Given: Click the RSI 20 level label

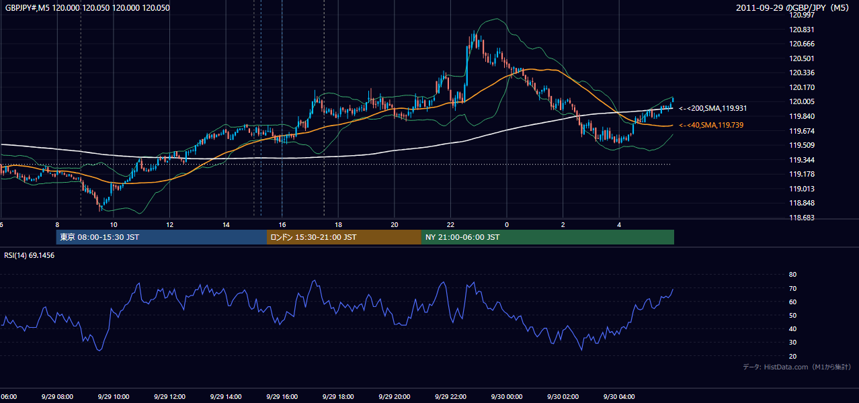Looking at the screenshot, I should pos(792,356).
